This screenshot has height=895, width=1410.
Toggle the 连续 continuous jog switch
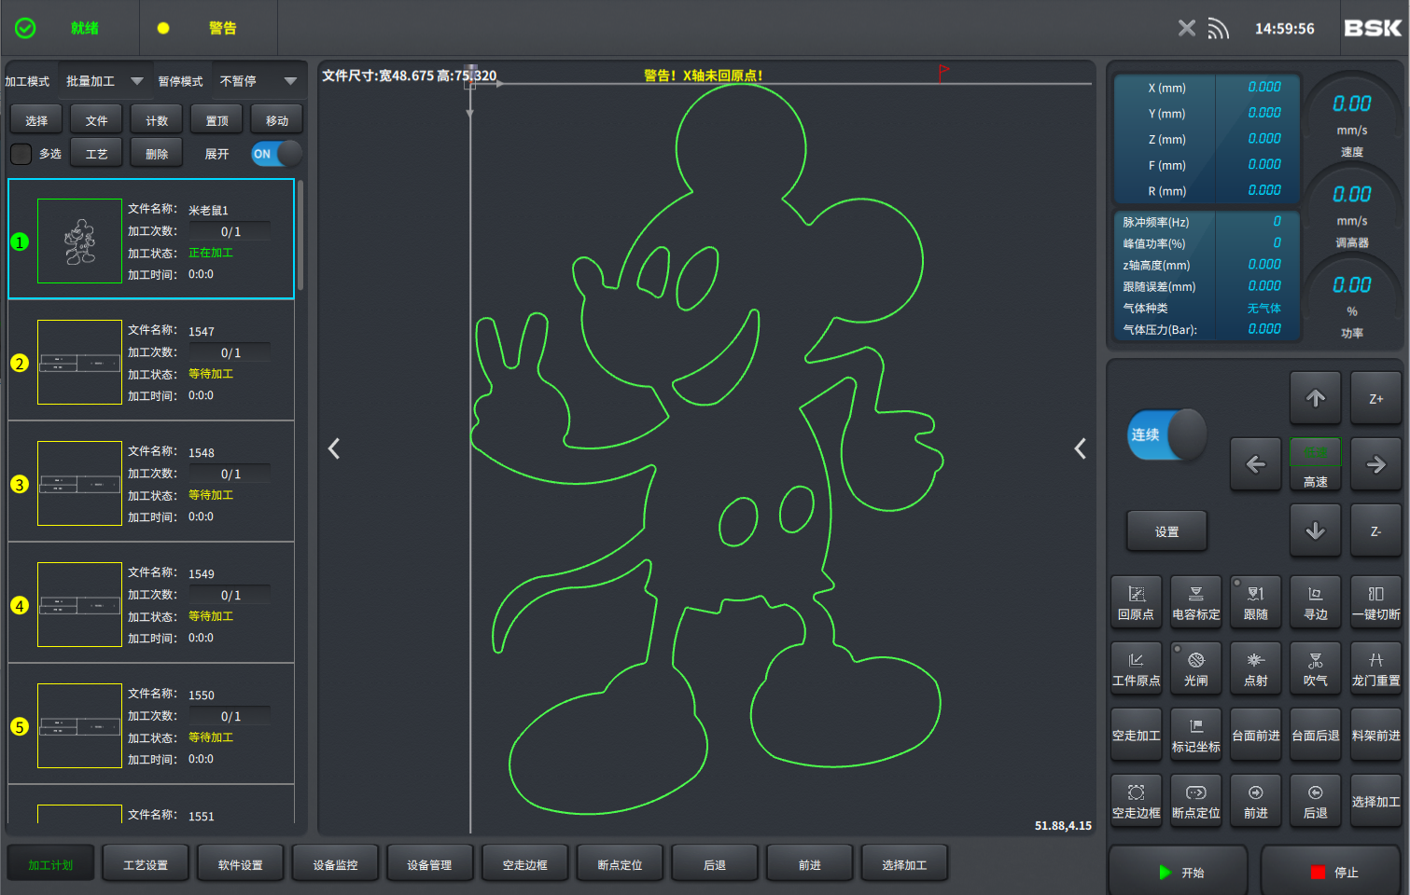[x=1166, y=434]
